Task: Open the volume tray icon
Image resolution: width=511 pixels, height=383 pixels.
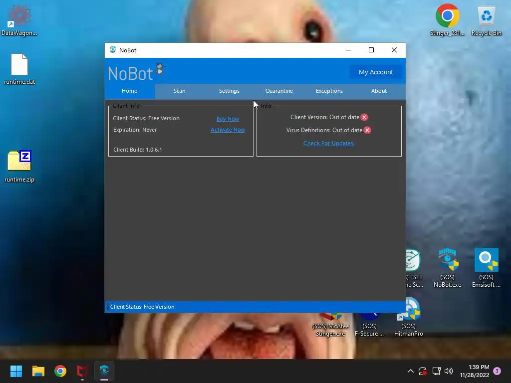Action: (449, 371)
